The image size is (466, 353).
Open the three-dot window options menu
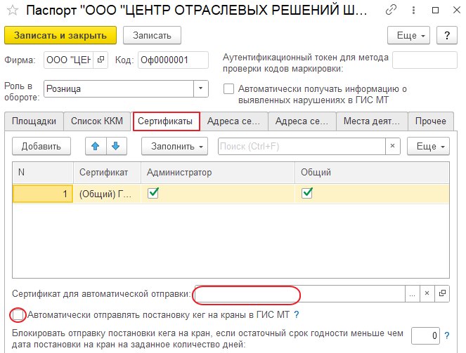click(x=413, y=11)
